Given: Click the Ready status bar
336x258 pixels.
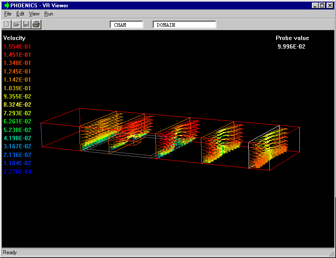Looking at the screenshot, I should point(10,252).
